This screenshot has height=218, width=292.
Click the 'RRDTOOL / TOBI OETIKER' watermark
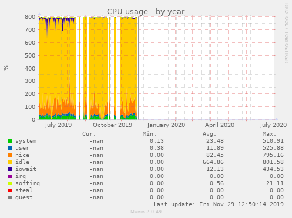(287, 33)
